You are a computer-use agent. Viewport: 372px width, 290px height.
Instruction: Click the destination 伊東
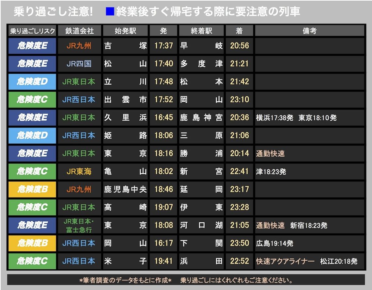click(201, 207)
